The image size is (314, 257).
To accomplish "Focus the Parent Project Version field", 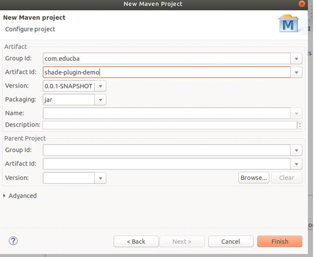I will click(x=69, y=178).
